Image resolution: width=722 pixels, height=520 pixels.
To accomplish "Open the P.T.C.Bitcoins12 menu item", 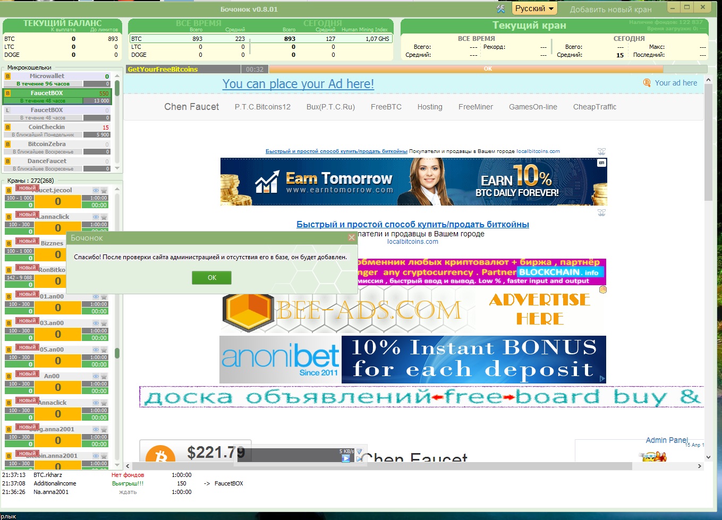I will 262,107.
